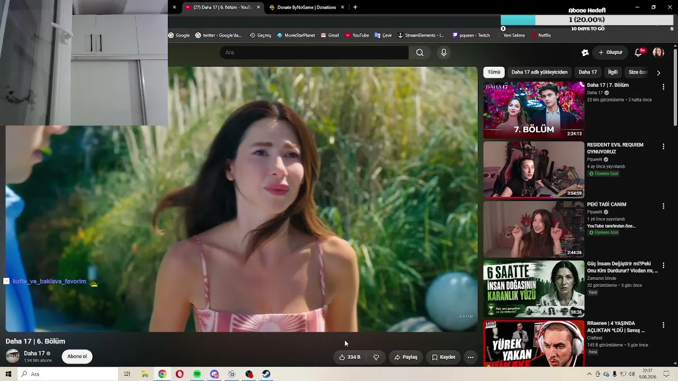Dislike the video with thumbs-down

(376, 357)
